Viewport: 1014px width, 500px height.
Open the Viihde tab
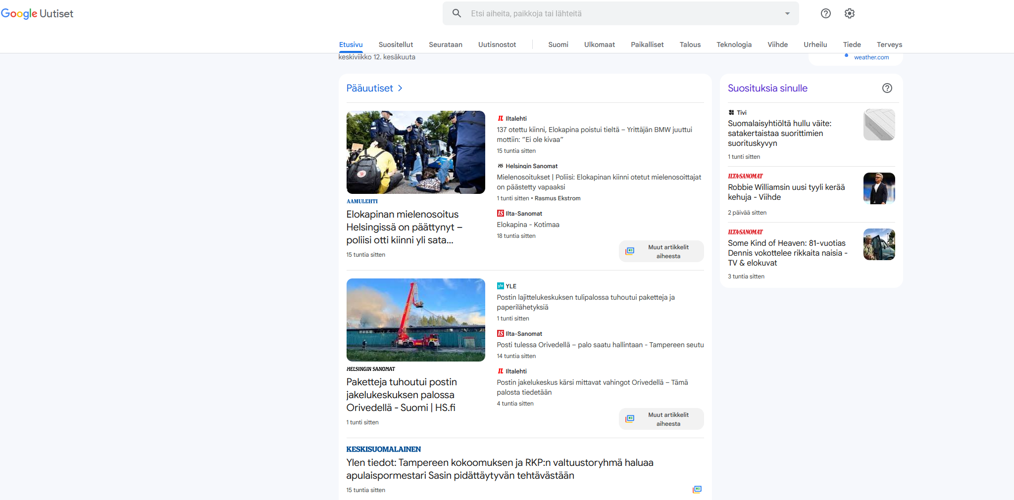point(777,45)
